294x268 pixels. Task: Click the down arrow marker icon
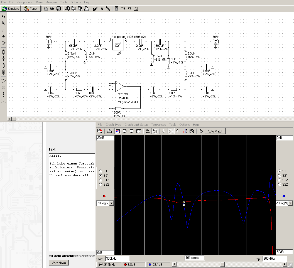coord(164,131)
